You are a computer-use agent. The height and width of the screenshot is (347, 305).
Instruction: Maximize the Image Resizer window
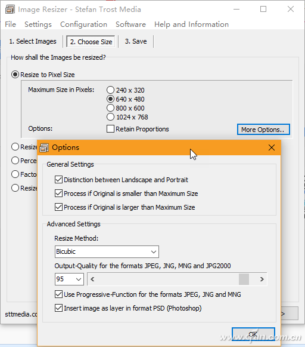pyautogui.click(x=263, y=10)
